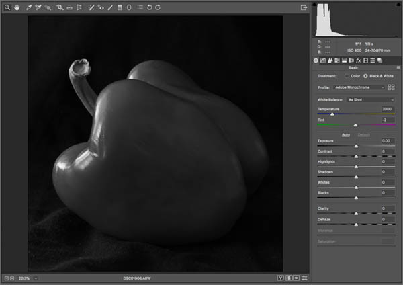The image size is (403, 285).
Task: Open the Tone Curve panel tab
Action: [323, 60]
